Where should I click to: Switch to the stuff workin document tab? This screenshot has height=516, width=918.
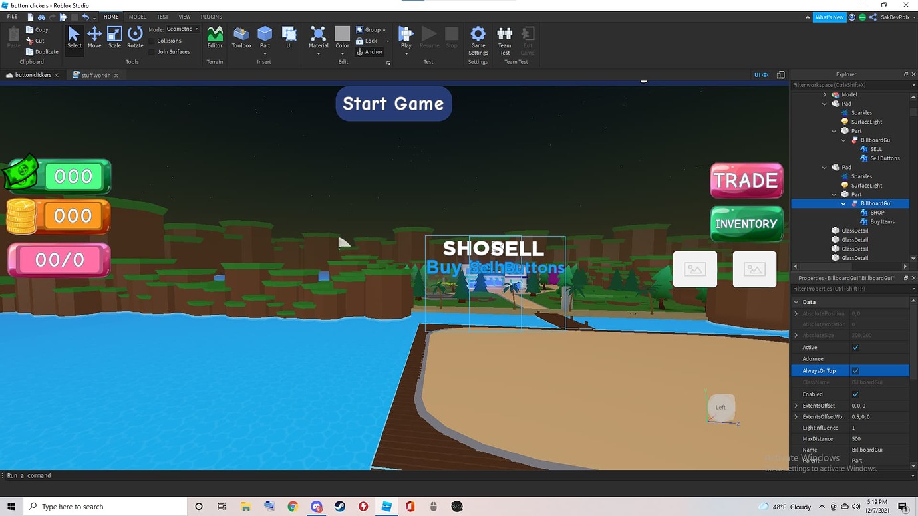point(96,75)
